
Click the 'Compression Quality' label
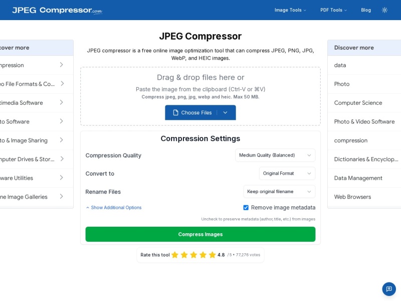(113, 156)
